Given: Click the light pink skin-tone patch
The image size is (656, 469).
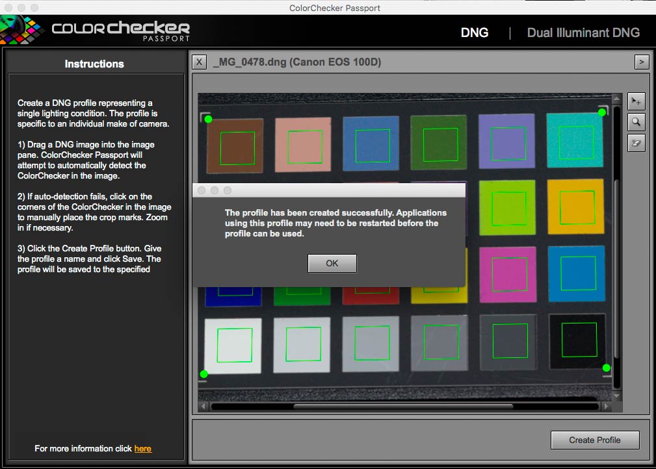Looking at the screenshot, I should pos(303,145).
